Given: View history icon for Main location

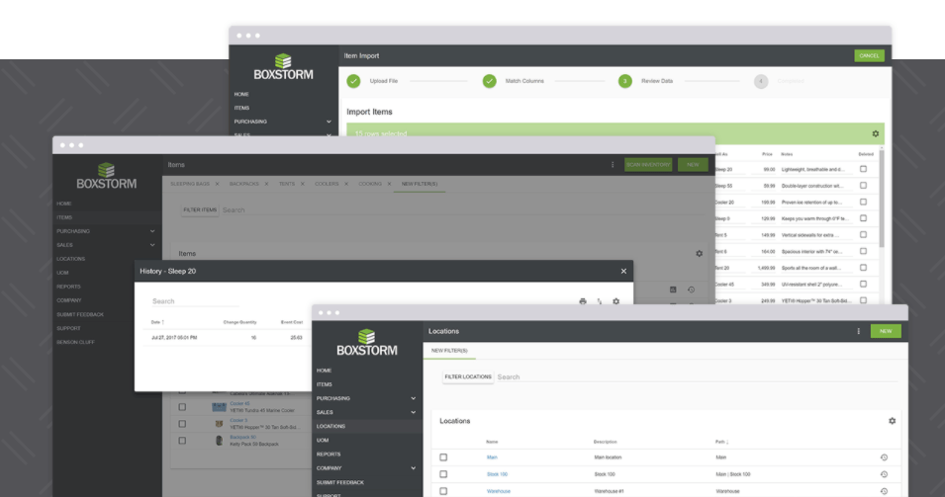Looking at the screenshot, I should pos(884,457).
